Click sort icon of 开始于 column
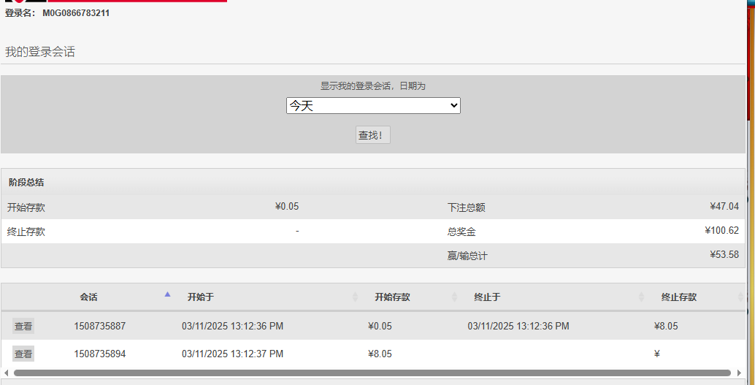 [355, 297]
